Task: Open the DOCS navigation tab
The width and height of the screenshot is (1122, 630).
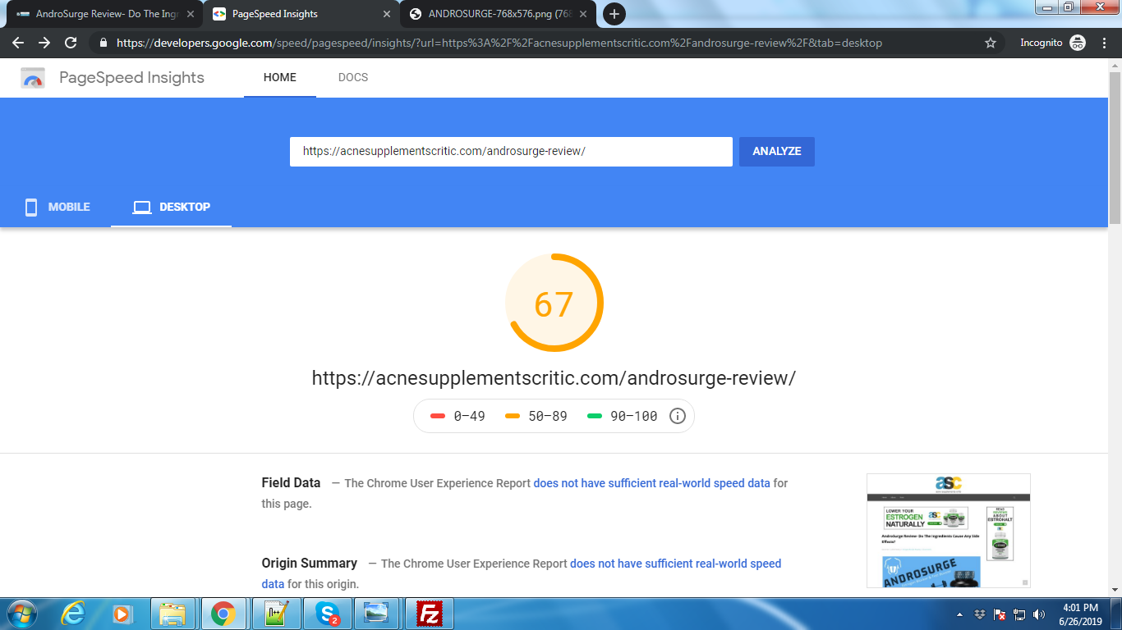Action: [352, 77]
